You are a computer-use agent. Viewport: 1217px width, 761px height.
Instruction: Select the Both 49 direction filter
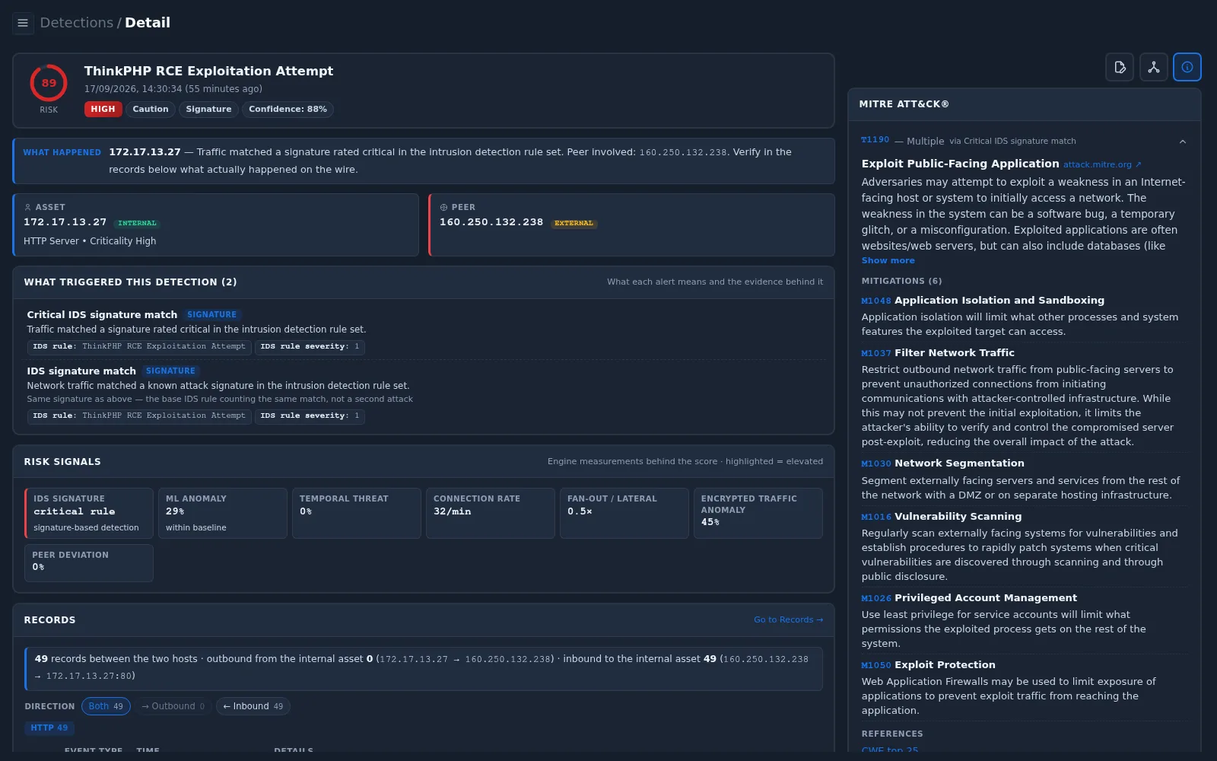pyautogui.click(x=106, y=706)
